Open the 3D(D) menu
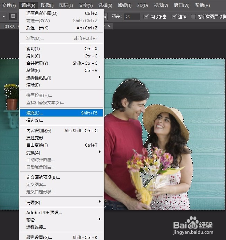The height and width of the screenshot is (240, 226). [142, 6]
